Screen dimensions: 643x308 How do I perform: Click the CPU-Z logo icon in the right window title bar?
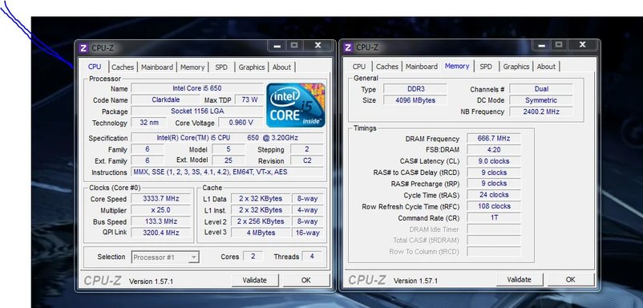(x=348, y=47)
